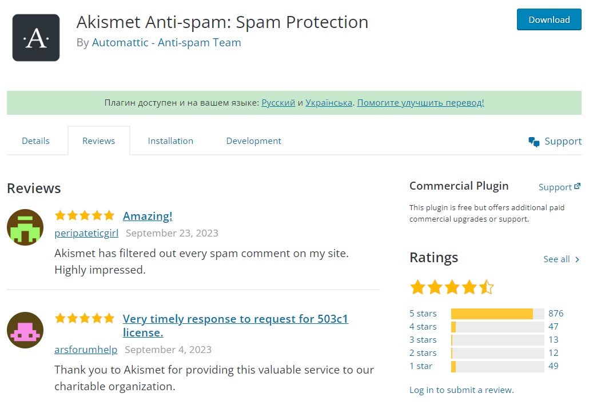Click the five stars on arsforumhelp's review
The height and width of the screenshot is (405, 589).
coord(85,318)
